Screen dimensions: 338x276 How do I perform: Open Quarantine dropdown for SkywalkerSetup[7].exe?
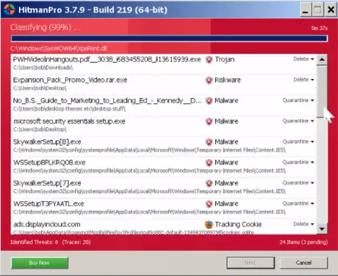[x=298, y=182]
